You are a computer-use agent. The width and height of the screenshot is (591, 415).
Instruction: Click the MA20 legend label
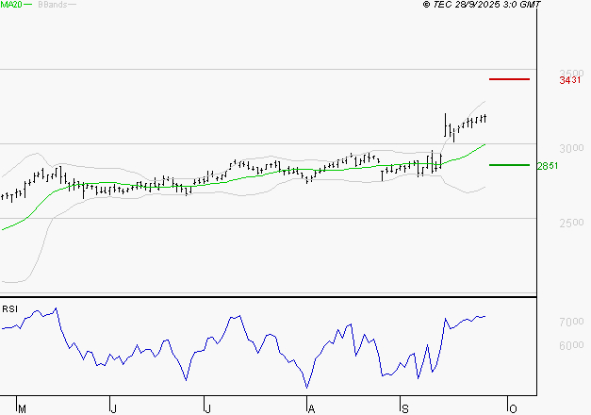click(11, 6)
